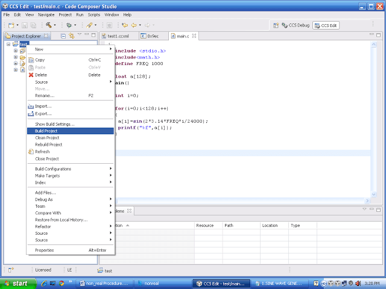Click editor horizontal scrollbar right arrow

pos(367,200)
